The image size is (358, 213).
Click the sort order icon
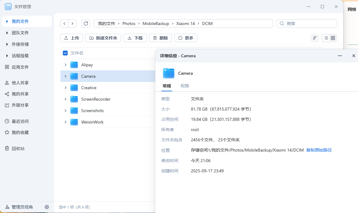coord(314,38)
